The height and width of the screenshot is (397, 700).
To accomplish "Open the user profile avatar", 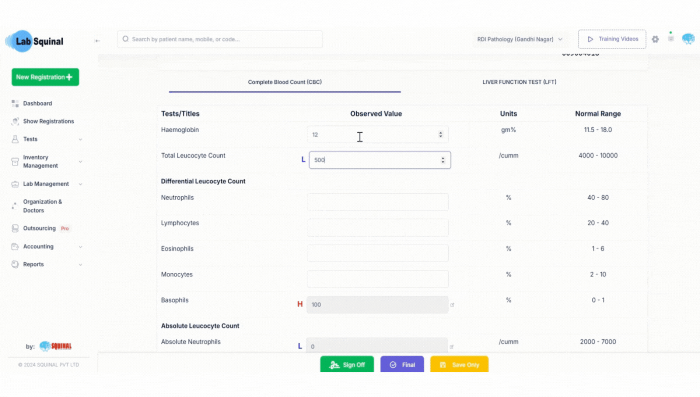I will click(688, 39).
